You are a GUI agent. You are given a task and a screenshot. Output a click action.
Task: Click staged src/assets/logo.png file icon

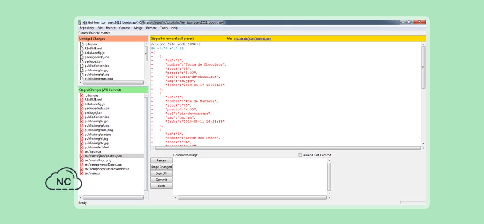[x=82, y=160]
